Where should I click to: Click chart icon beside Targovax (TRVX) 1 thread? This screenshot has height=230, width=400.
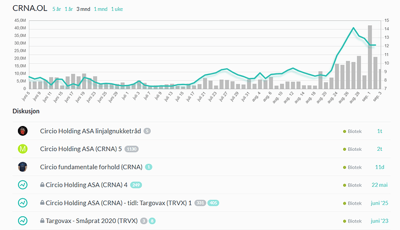pyautogui.click(x=23, y=203)
